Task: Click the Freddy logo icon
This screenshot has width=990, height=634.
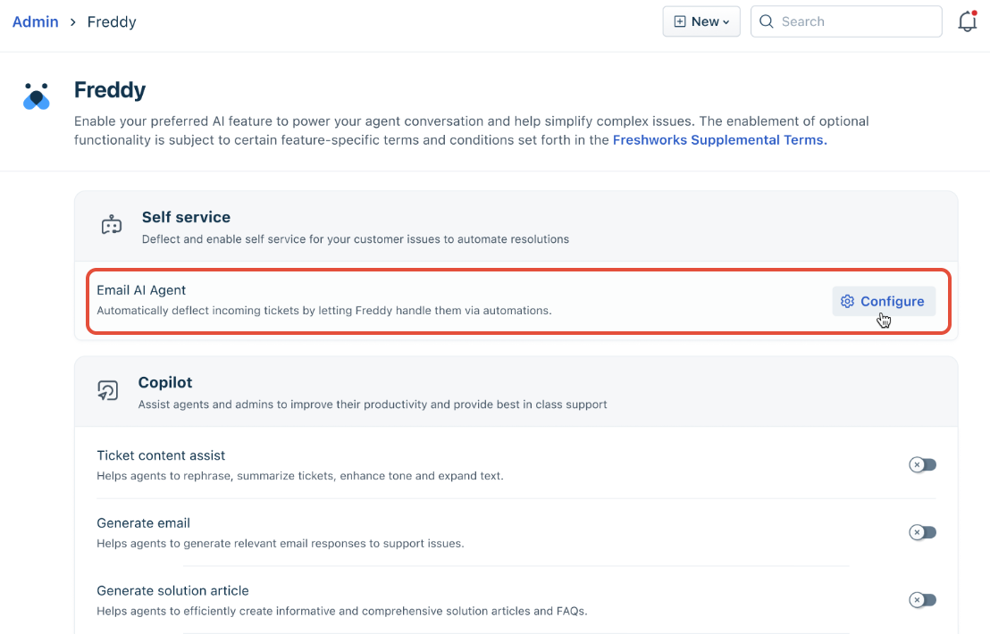Action: tap(36, 96)
